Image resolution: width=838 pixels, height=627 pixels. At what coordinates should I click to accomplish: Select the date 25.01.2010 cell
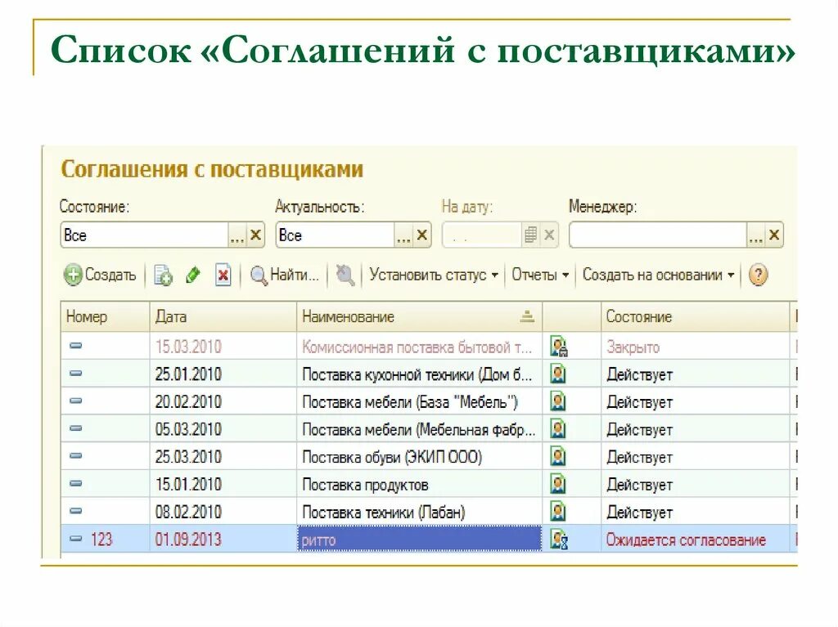point(223,374)
